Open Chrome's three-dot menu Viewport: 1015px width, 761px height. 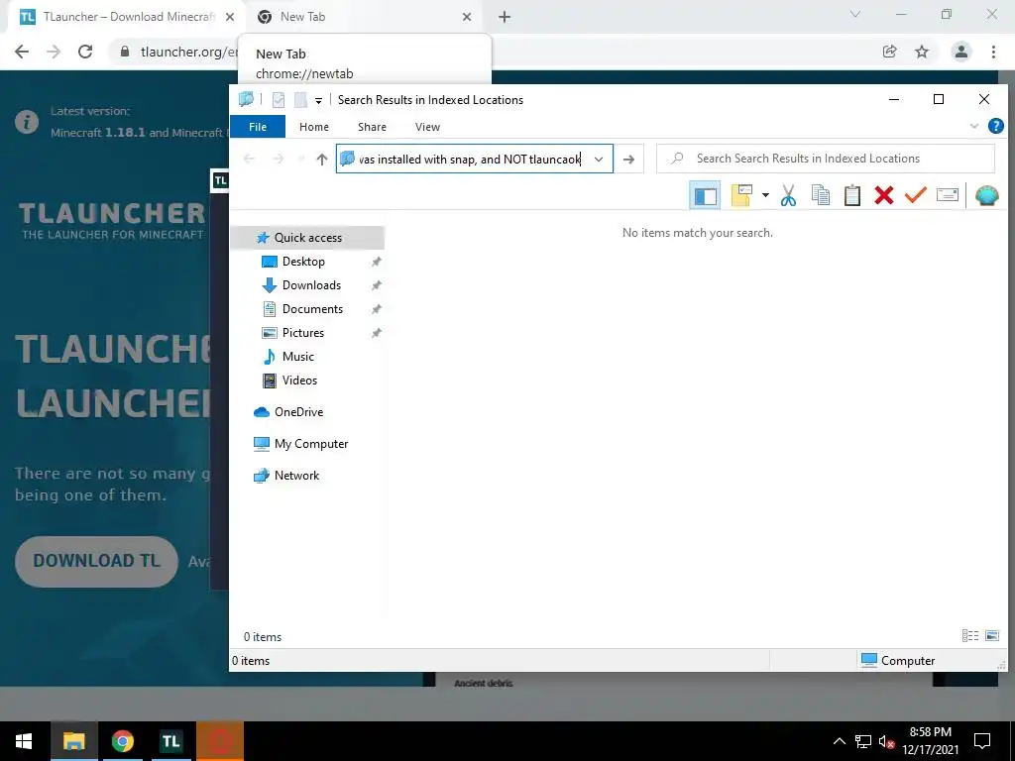pos(993,52)
